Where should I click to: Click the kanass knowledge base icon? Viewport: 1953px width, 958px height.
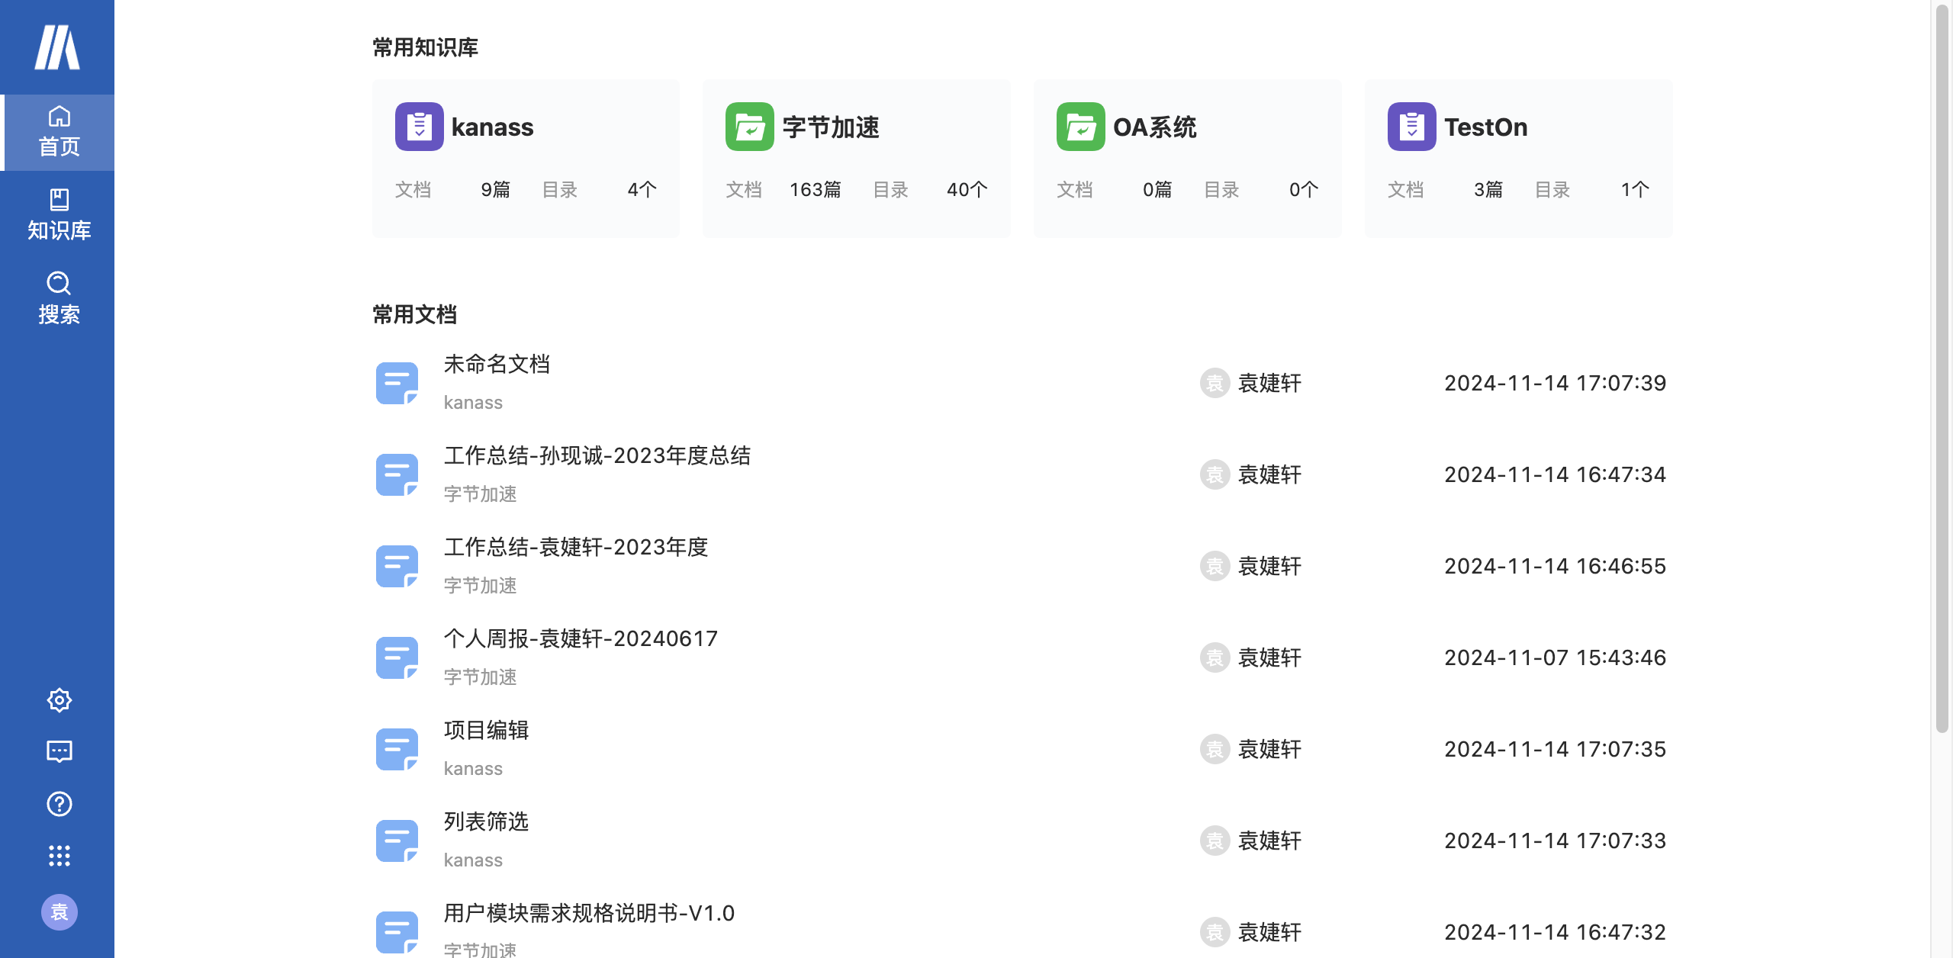419,127
